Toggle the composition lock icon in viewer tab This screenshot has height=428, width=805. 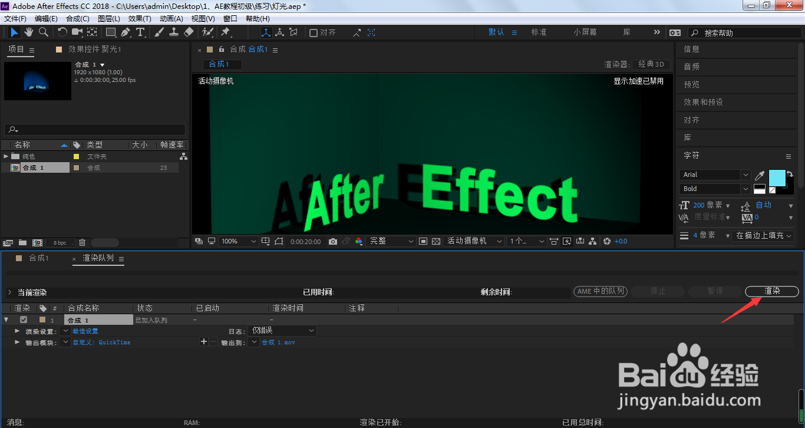pos(222,50)
